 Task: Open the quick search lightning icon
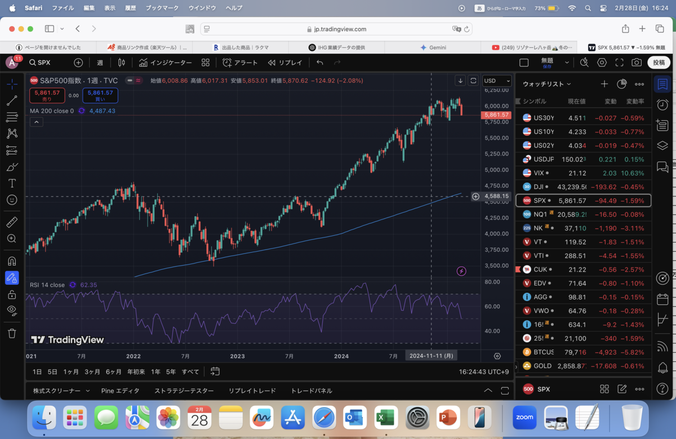pos(584,62)
